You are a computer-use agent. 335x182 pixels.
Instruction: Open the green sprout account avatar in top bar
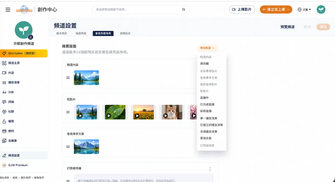pyautogui.click(x=321, y=9)
